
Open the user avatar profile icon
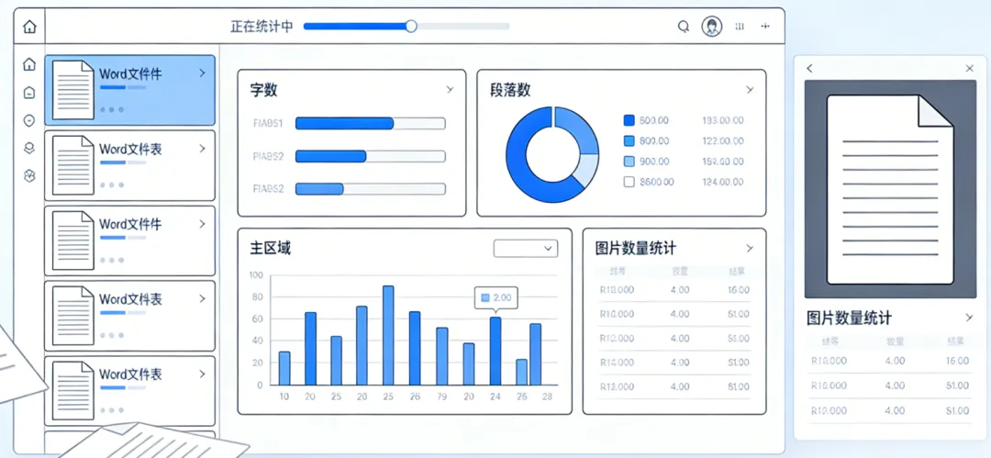pos(712,27)
